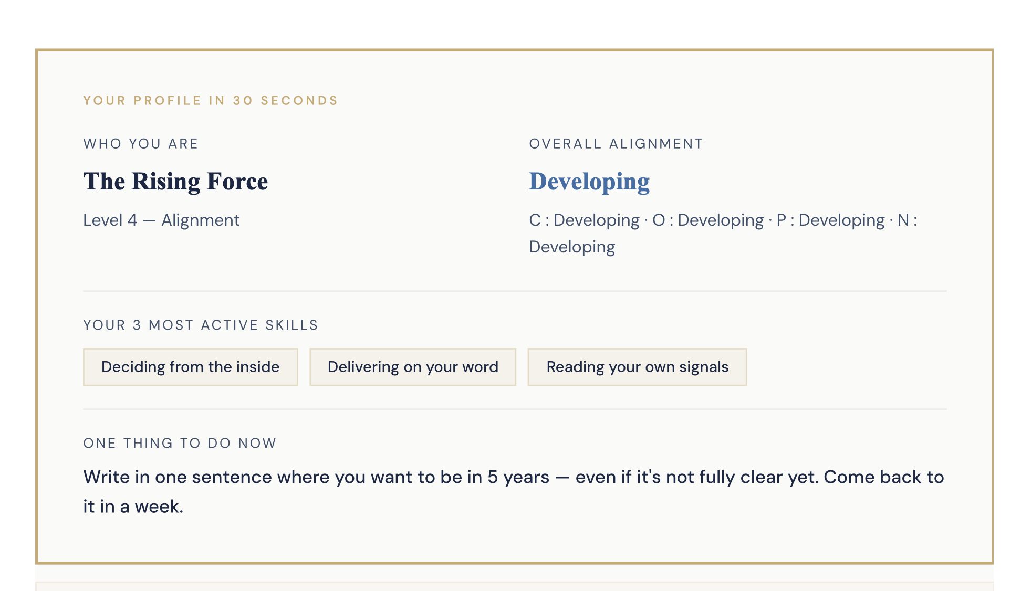Click the 'YOUR PROFILE IN 30 SECONDS' heading
Viewport: 1021px width, 591px height.
tap(211, 101)
